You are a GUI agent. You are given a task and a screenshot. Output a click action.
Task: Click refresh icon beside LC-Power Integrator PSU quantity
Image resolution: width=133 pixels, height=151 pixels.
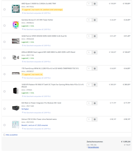[95, 103]
